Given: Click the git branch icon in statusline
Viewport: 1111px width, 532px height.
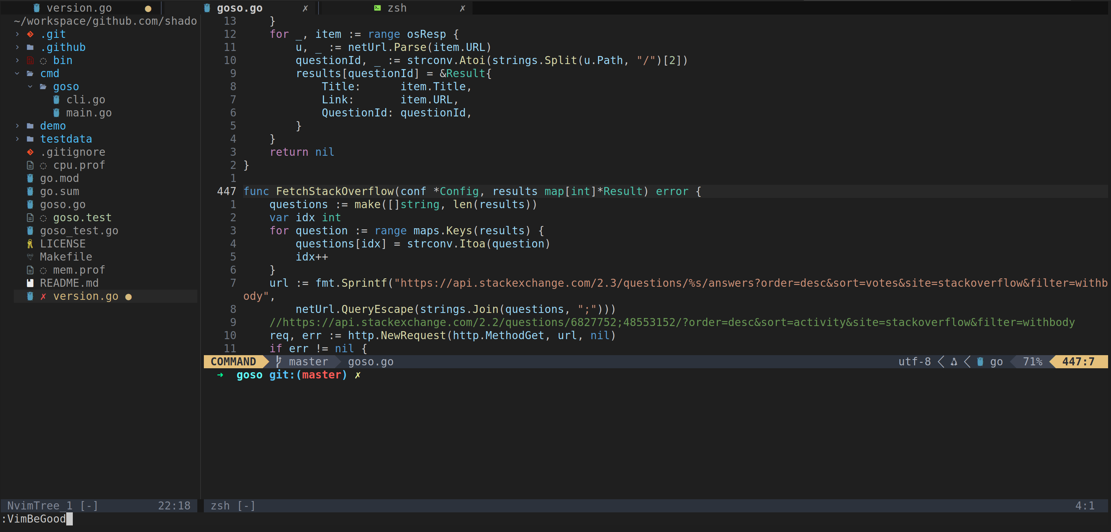Looking at the screenshot, I should [x=278, y=361].
